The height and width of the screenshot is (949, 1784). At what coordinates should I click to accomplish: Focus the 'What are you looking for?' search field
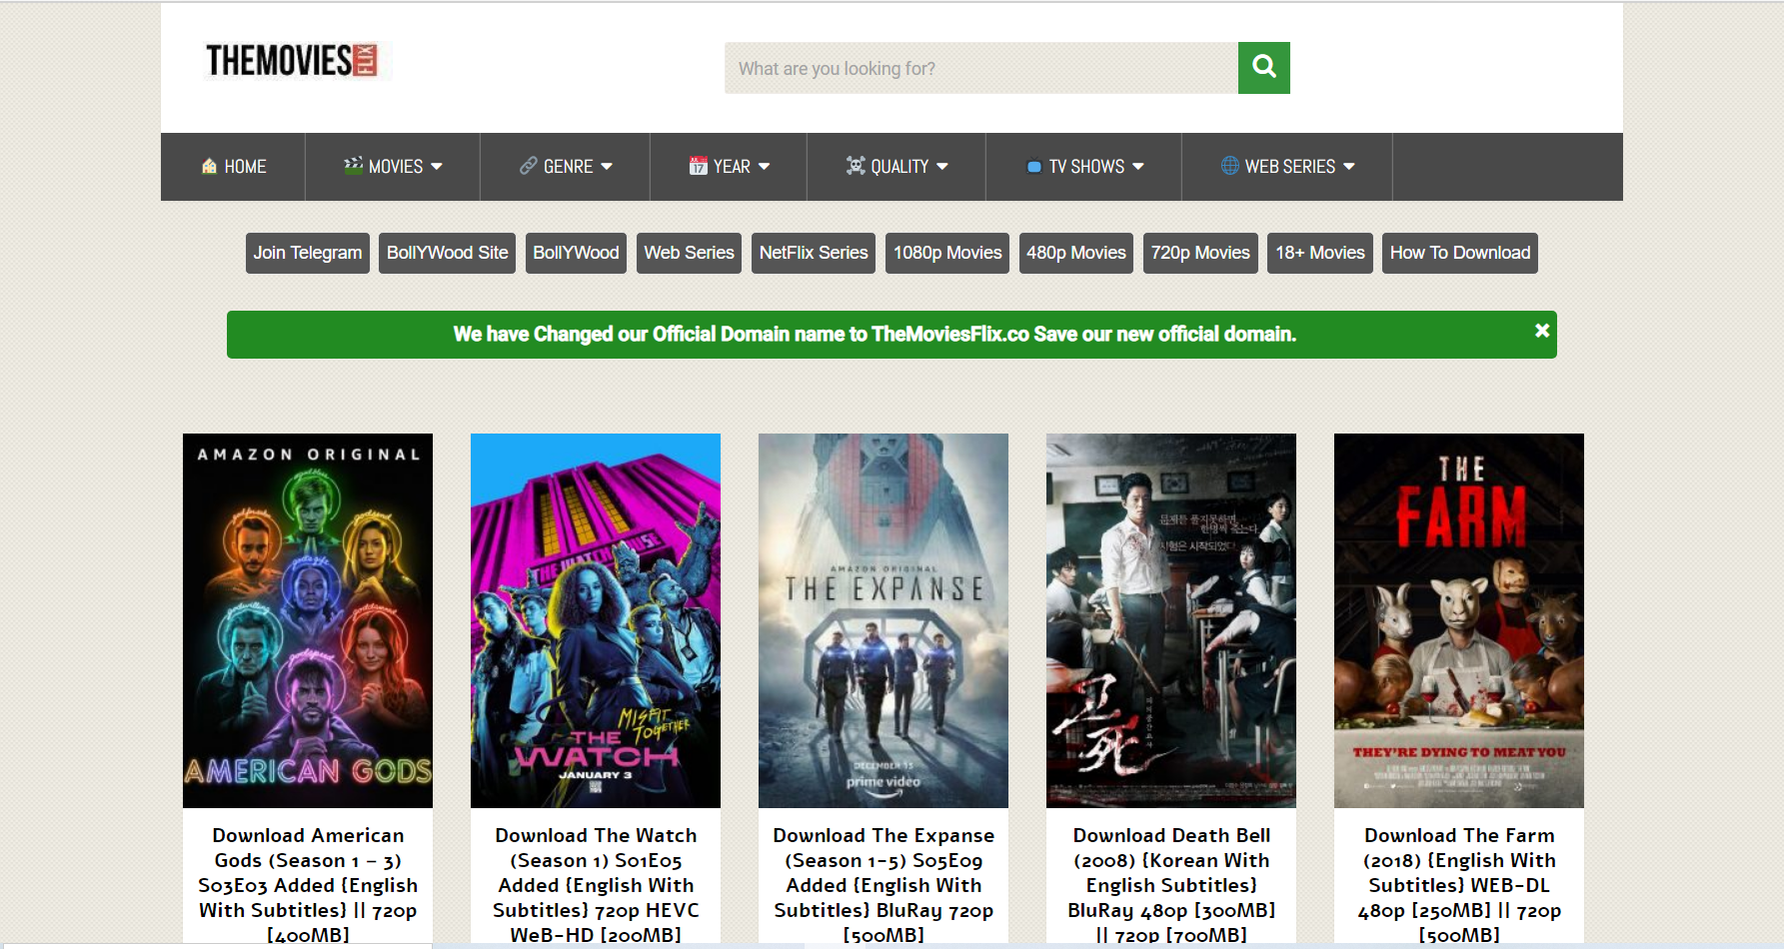tap(981, 68)
